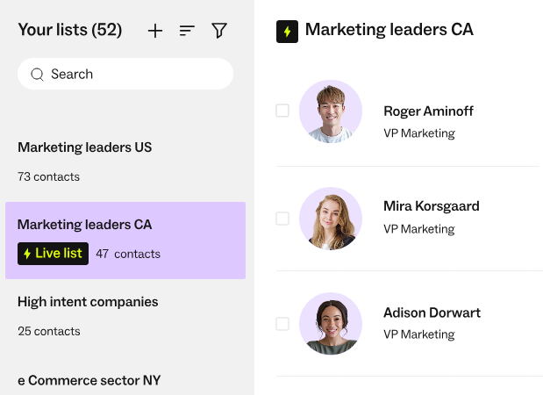Select the e Commerce sector NY list
This screenshot has width=543, height=395.
89,380
